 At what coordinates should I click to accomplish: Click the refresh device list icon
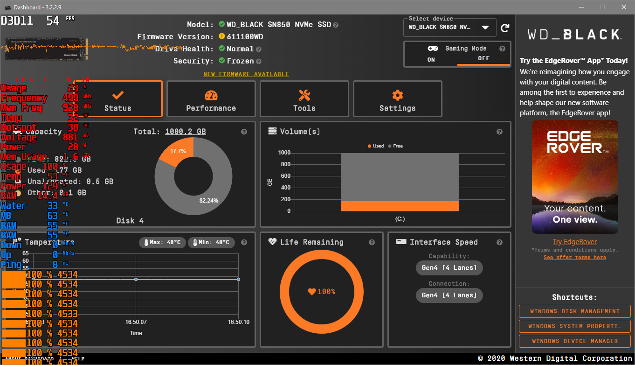tap(504, 28)
